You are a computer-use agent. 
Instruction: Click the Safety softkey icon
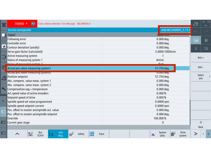pos(71,134)
